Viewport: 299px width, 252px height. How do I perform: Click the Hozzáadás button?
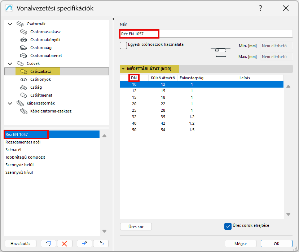[x=21, y=243]
